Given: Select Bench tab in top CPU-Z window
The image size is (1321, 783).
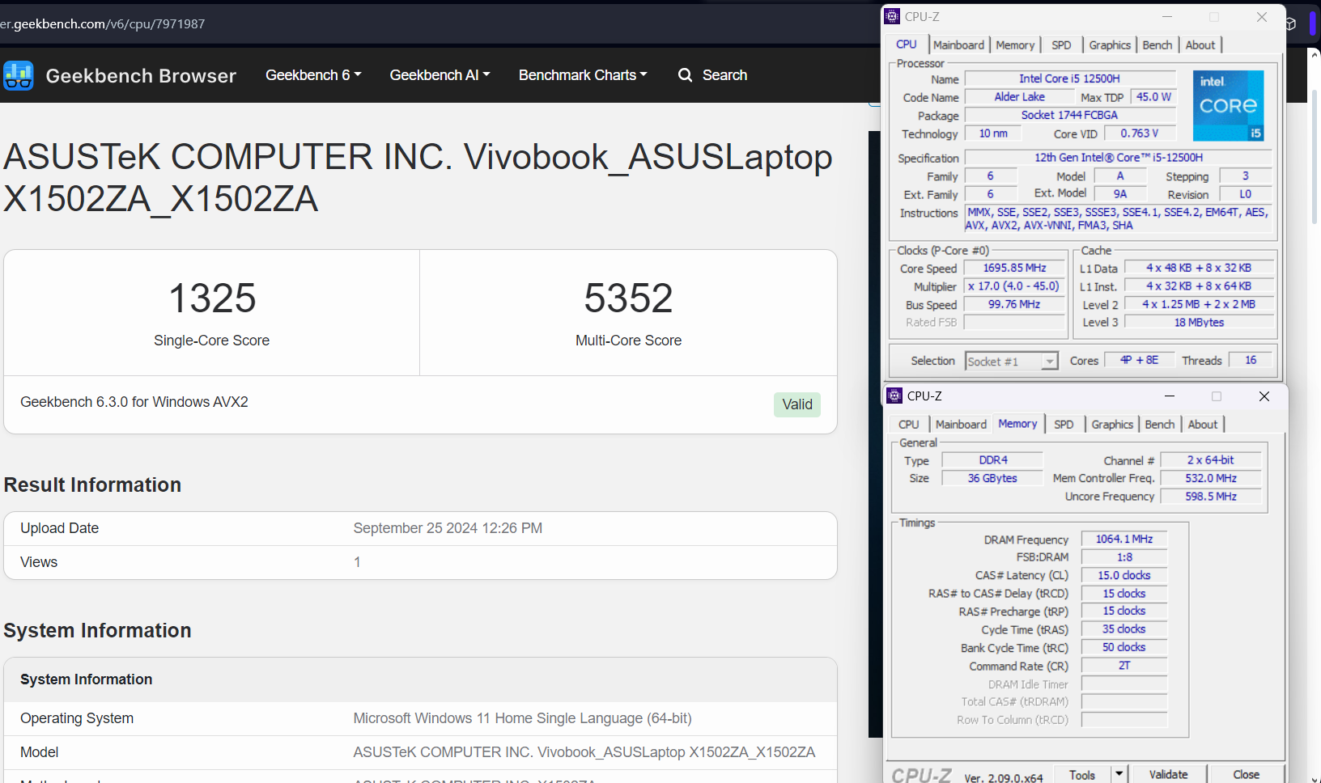Looking at the screenshot, I should point(1157,45).
